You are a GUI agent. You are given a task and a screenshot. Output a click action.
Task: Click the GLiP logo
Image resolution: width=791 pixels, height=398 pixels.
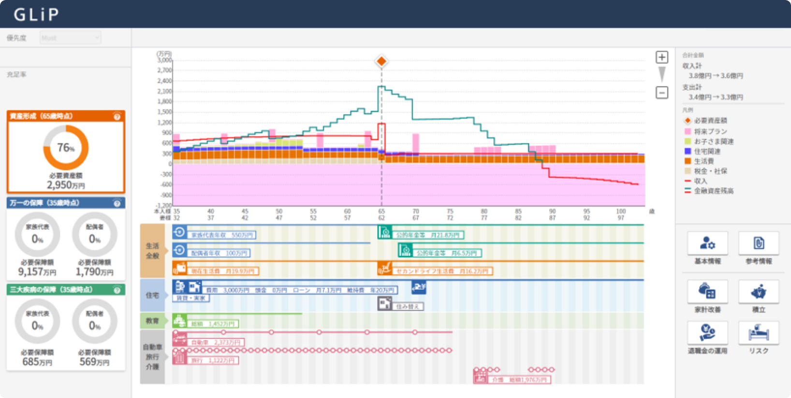coord(36,14)
